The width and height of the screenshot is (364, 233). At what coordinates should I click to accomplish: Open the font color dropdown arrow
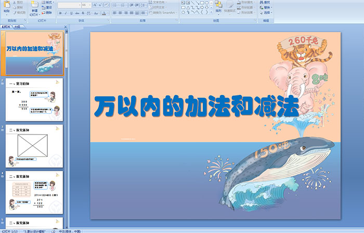[108, 13]
